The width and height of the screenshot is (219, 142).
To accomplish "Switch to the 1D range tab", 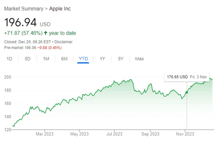I will click(x=10, y=59).
